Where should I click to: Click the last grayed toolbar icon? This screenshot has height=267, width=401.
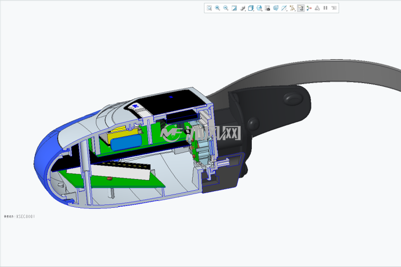pyautogui.click(x=334, y=8)
